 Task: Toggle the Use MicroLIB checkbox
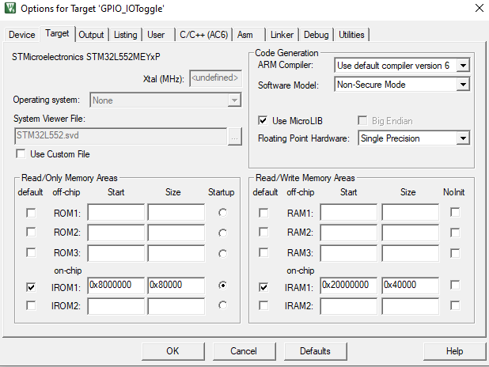263,121
